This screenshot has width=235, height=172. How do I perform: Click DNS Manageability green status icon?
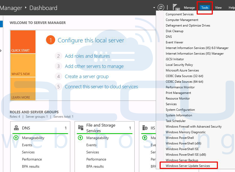point(16,138)
